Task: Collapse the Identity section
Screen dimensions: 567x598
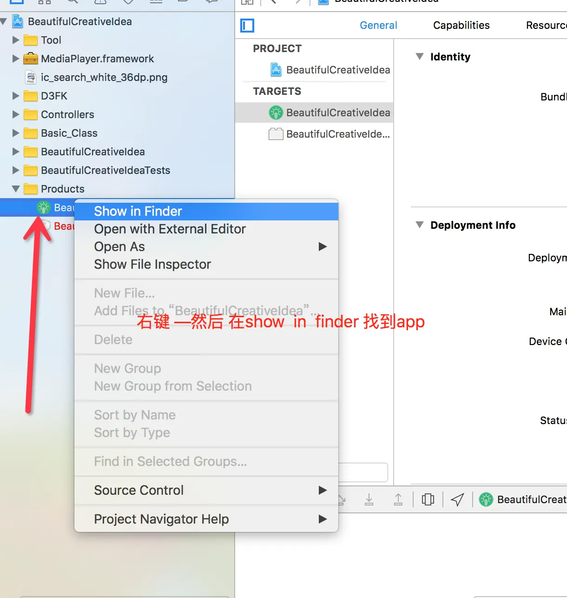Action: (x=420, y=57)
